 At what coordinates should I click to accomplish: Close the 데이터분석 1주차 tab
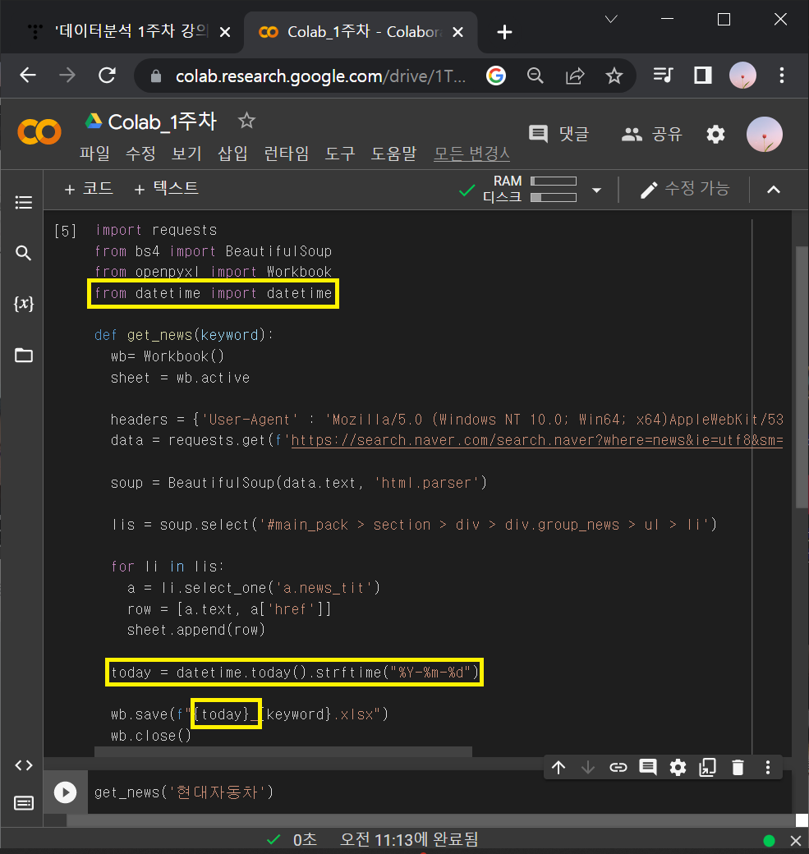224,32
